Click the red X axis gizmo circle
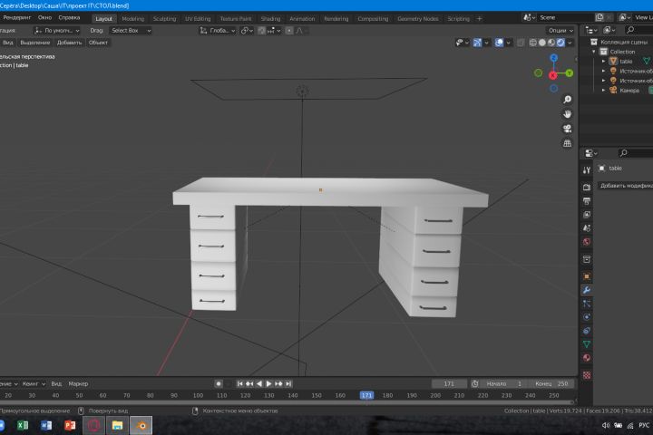The image size is (653, 435). [x=552, y=75]
